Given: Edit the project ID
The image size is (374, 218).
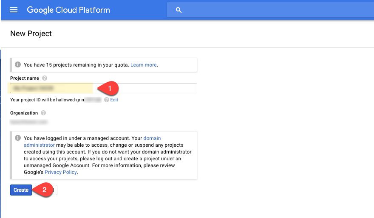Looking at the screenshot, I should click(x=114, y=100).
